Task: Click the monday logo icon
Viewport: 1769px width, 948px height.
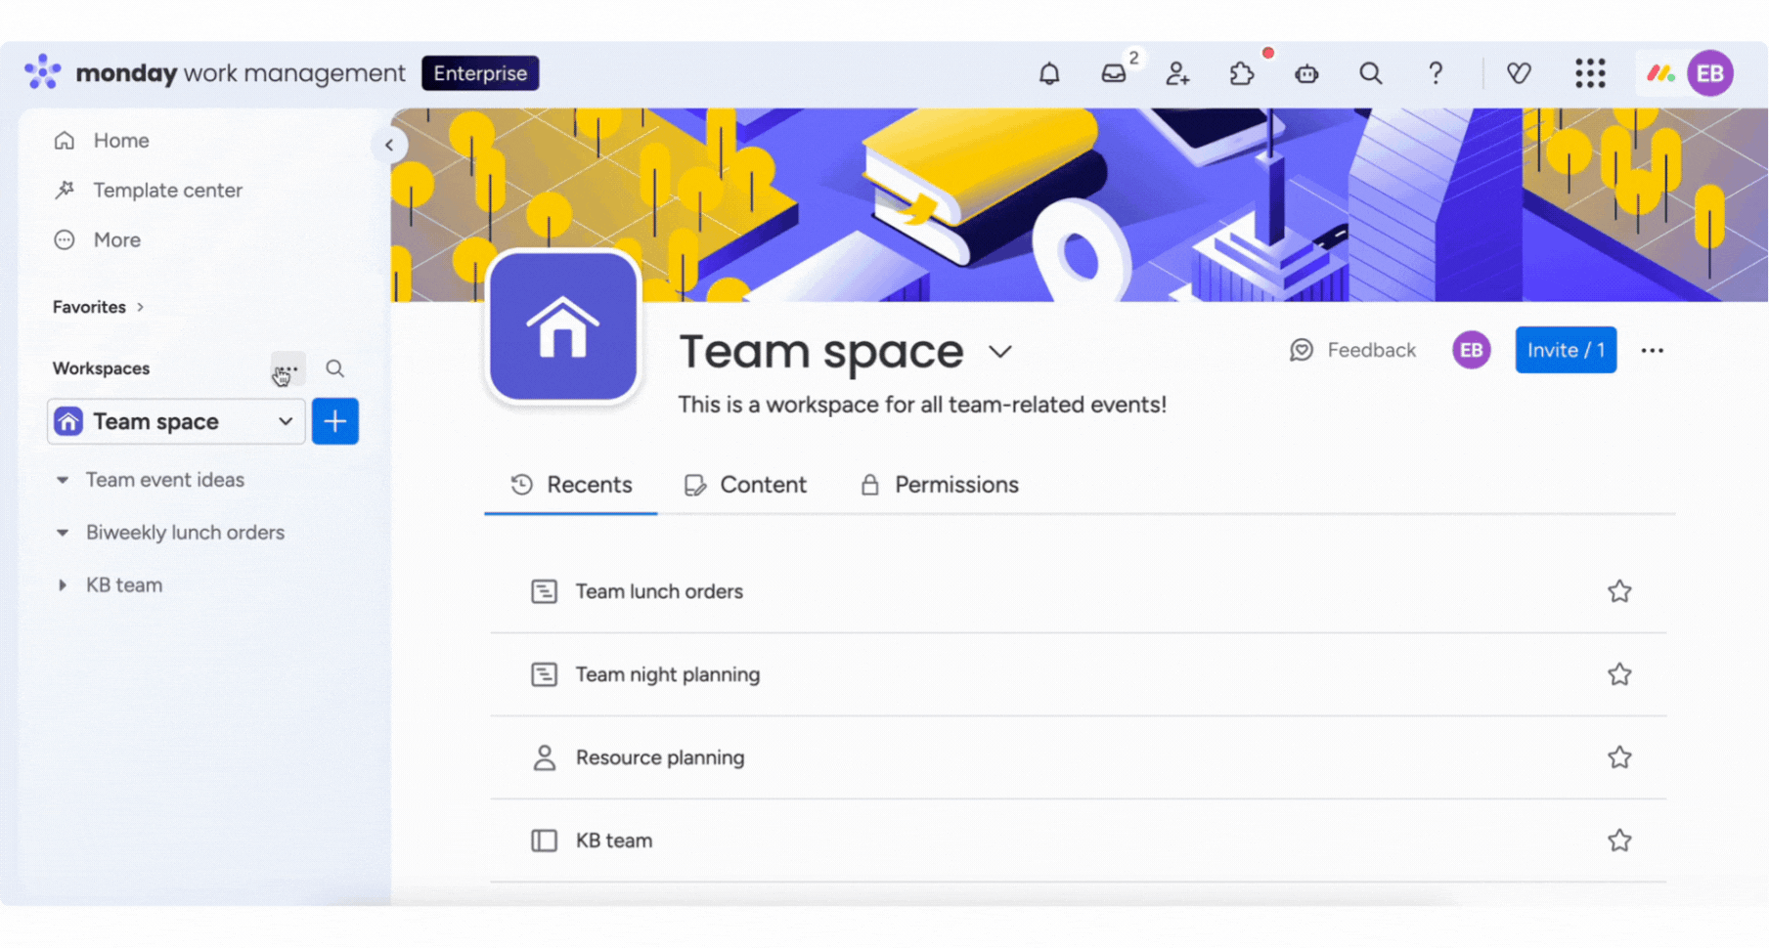Action: click(43, 72)
